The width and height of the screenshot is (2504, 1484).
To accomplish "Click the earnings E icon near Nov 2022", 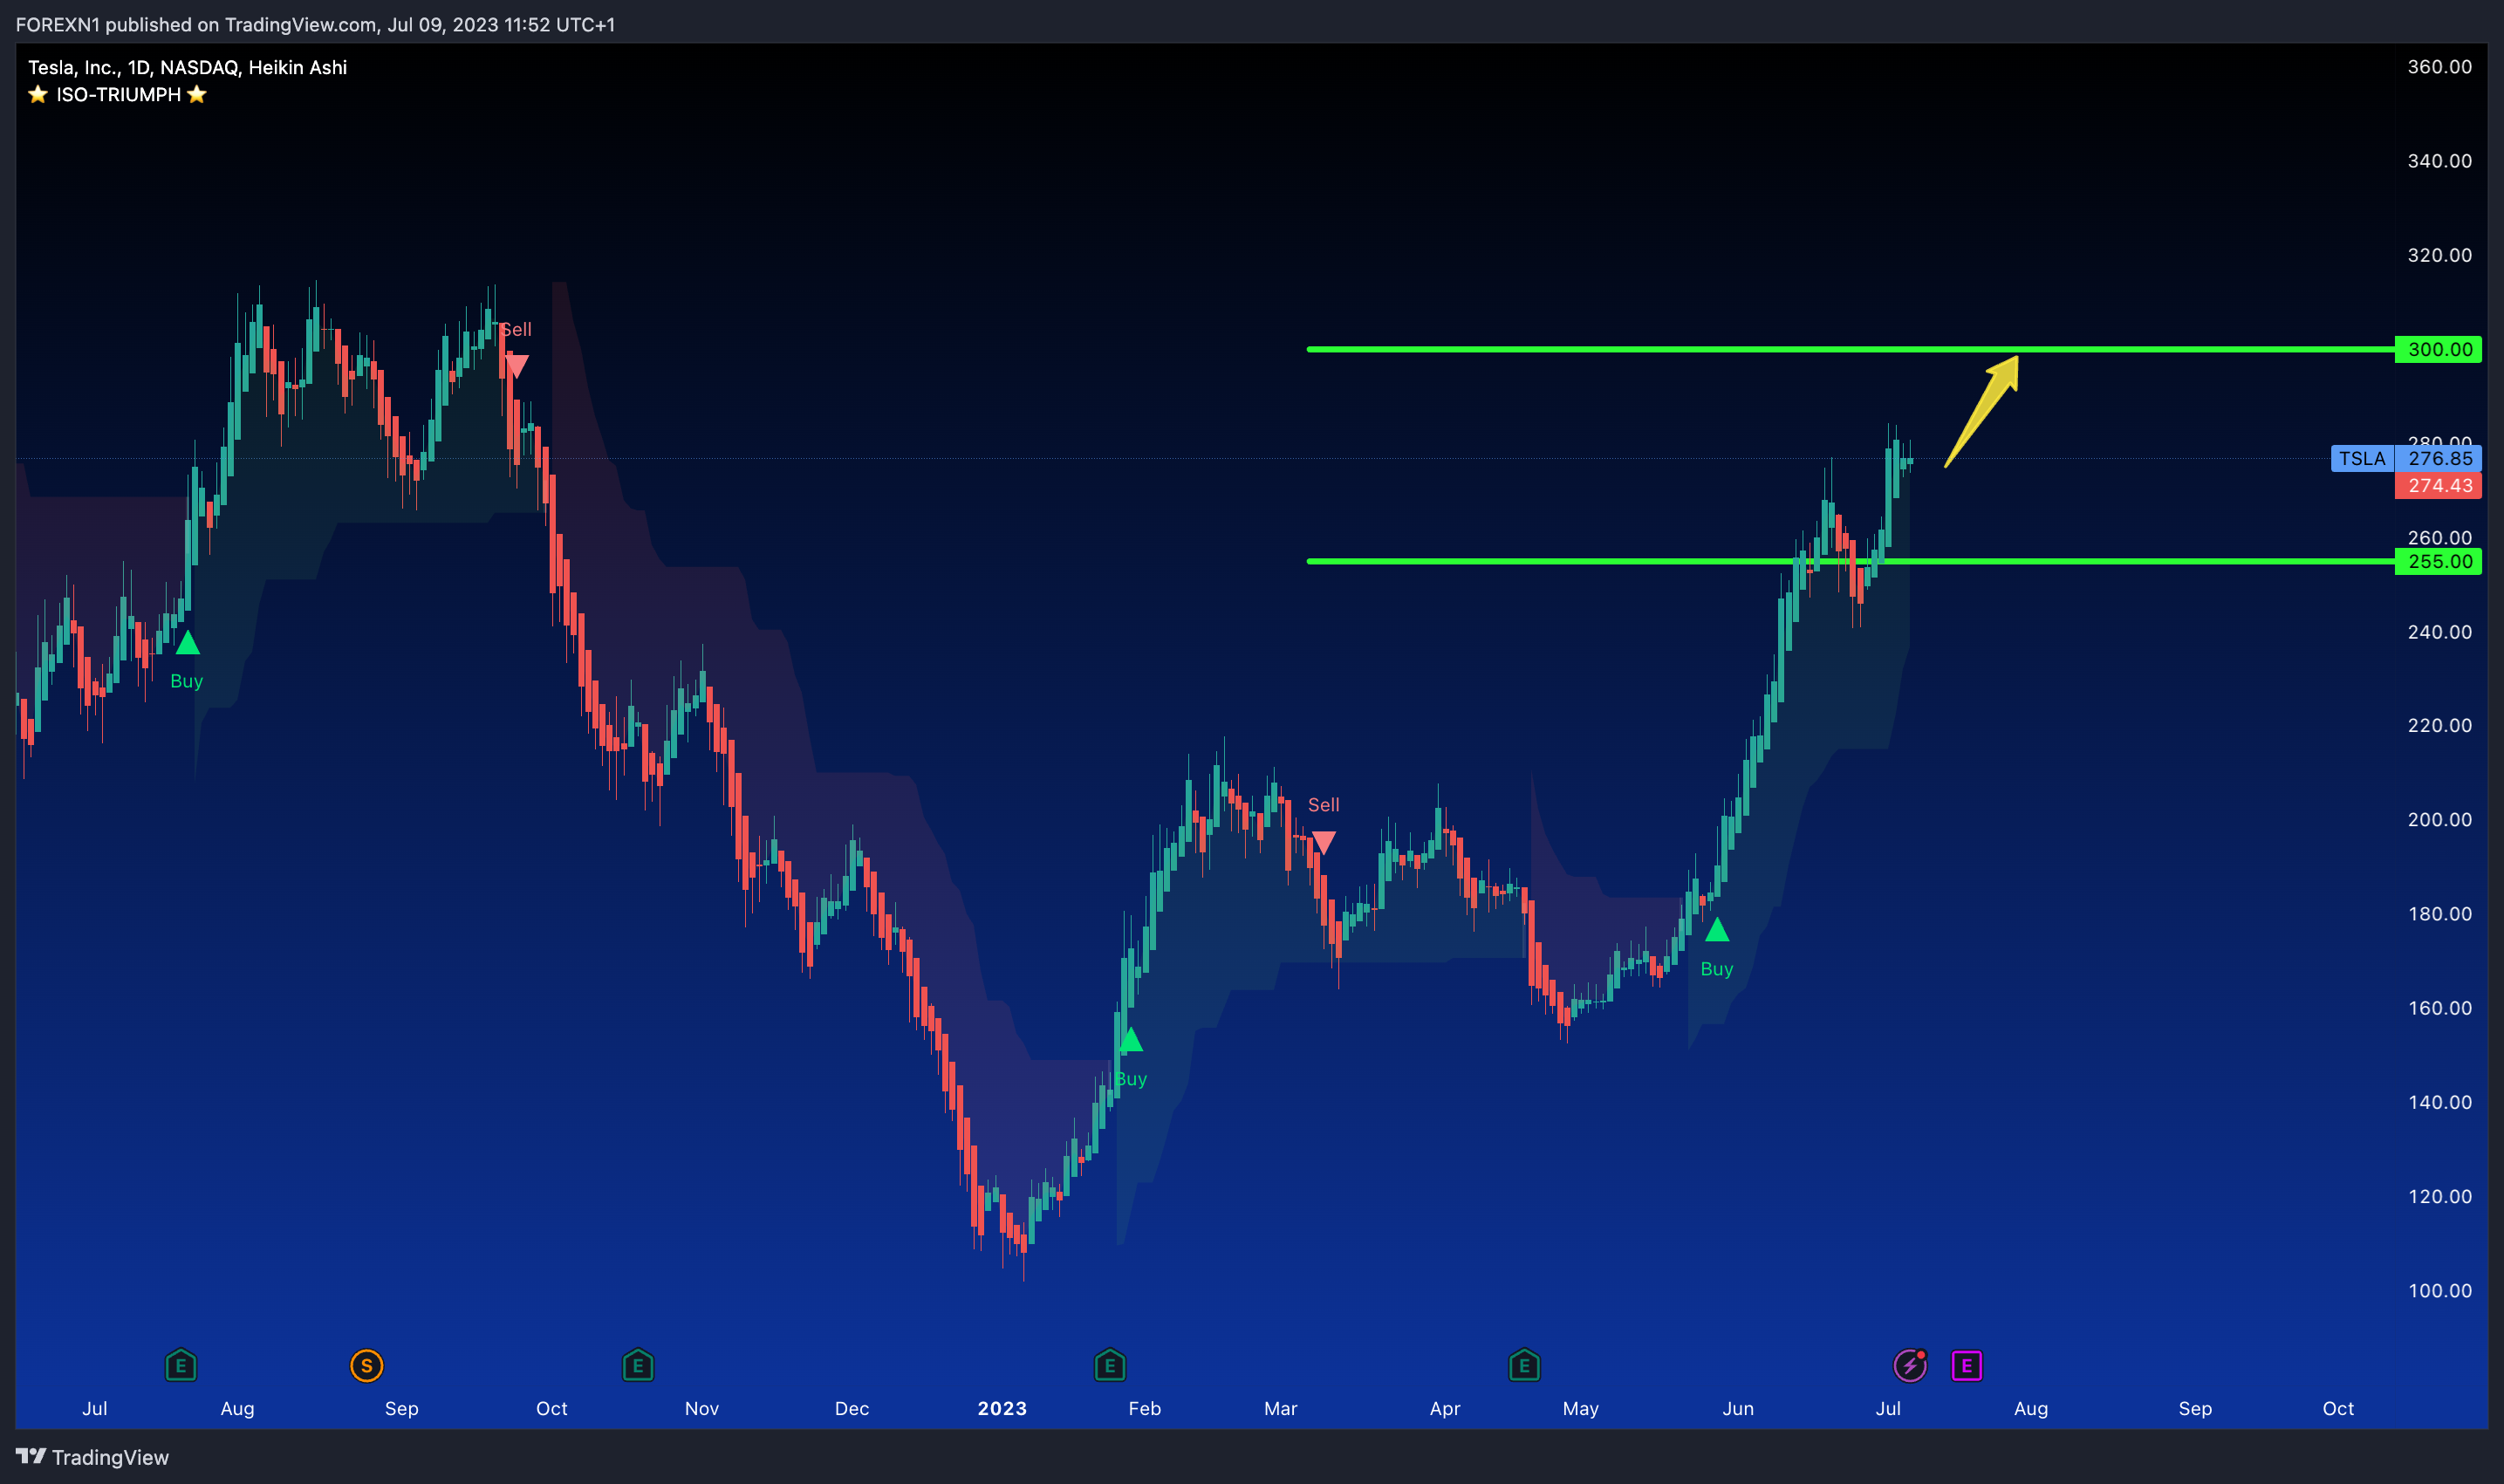I will click(x=638, y=1365).
